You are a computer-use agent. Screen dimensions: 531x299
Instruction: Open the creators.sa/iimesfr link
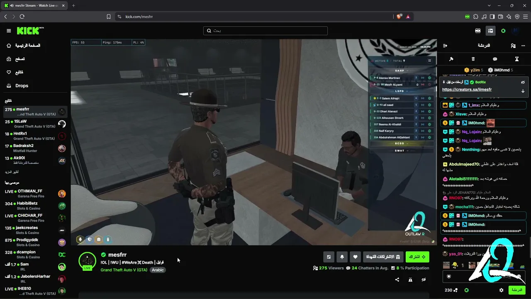467,90
